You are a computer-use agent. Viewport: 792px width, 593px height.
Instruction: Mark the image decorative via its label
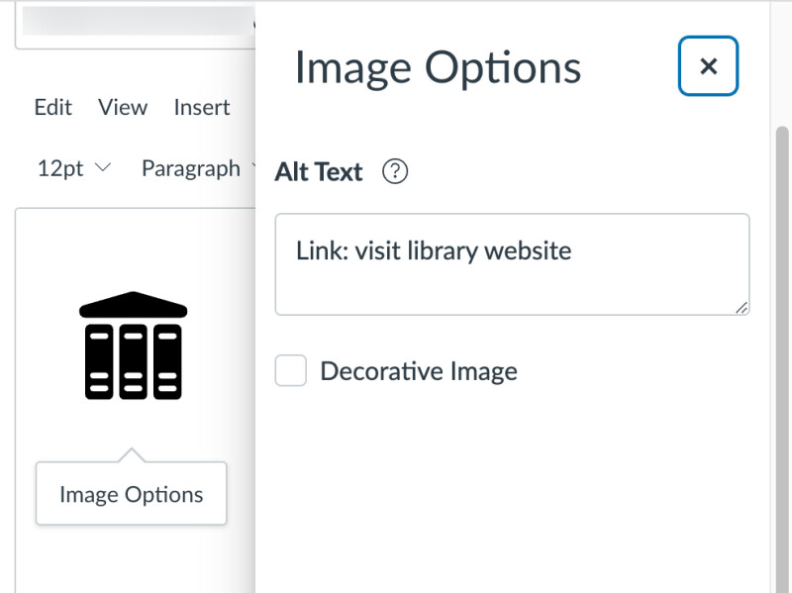[418, 370]
